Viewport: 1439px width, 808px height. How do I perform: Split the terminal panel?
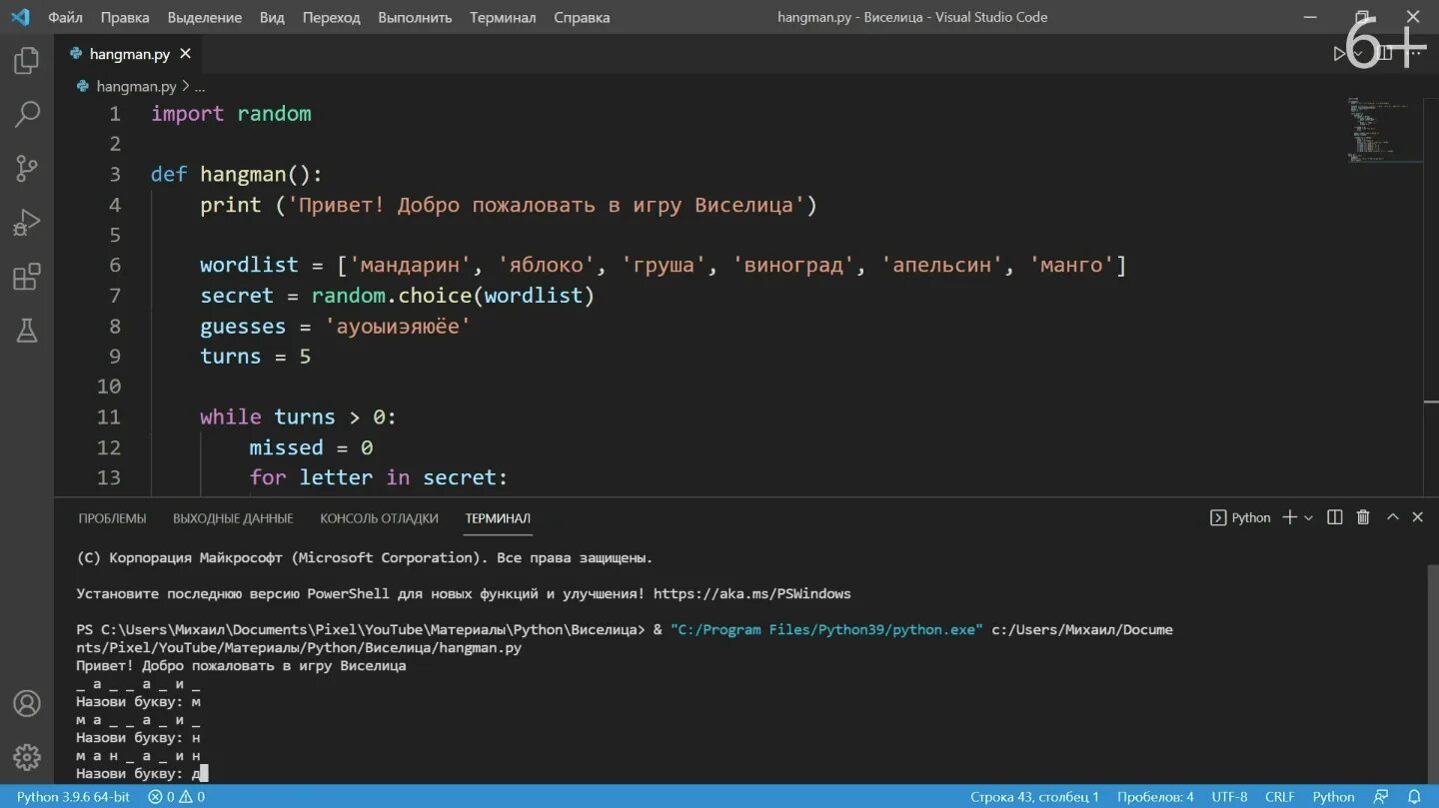(x=1334, y=517)
